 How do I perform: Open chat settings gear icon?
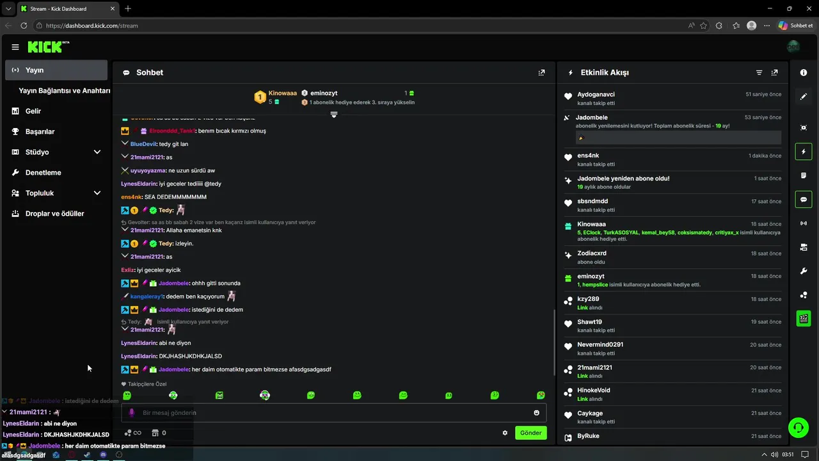point(505,433)
